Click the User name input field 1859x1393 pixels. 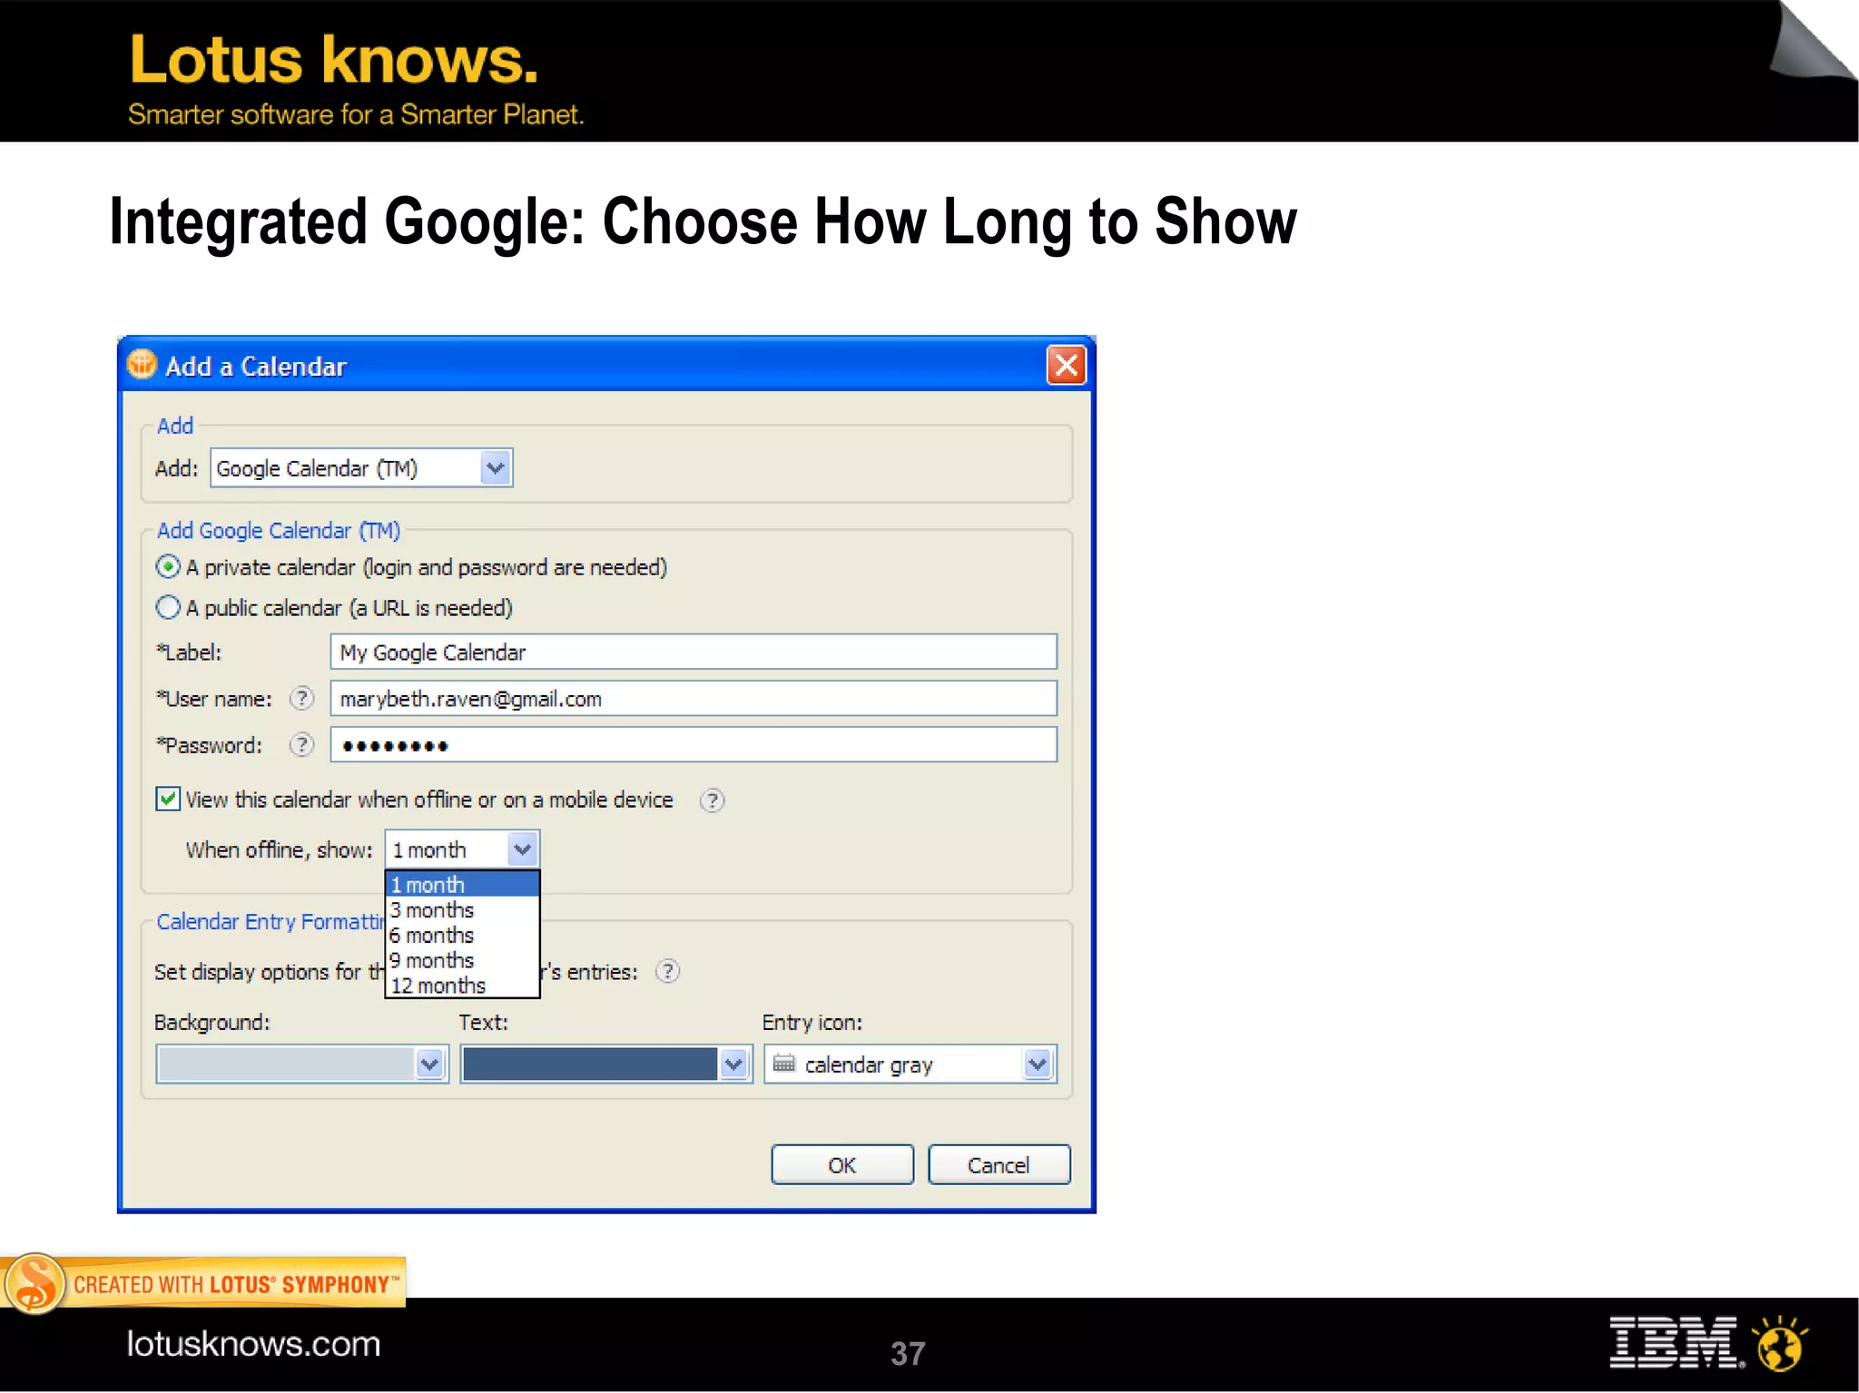pos(693,699)
